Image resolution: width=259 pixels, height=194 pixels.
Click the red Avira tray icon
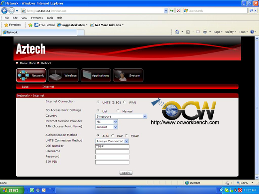(x=240, y=190)
